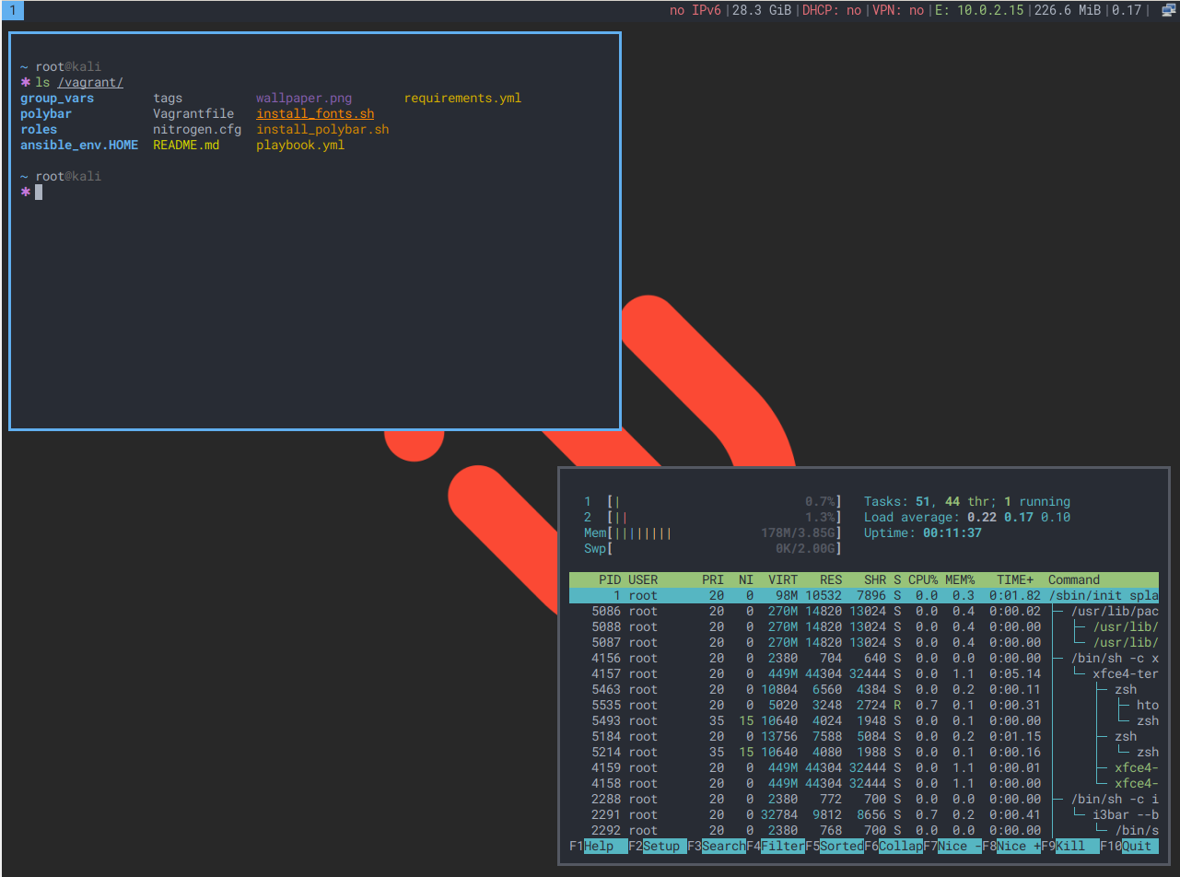Click F3 Search in htop footer
Viewport: 1180px width, 877px height.
click(717, 846)
